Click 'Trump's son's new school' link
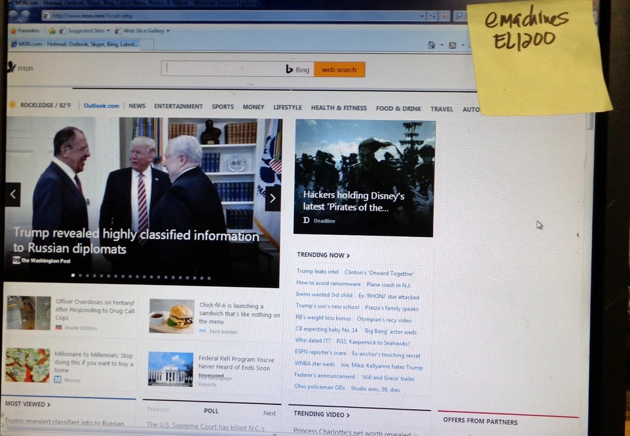630x436 pixels. (x=327, y=306)
